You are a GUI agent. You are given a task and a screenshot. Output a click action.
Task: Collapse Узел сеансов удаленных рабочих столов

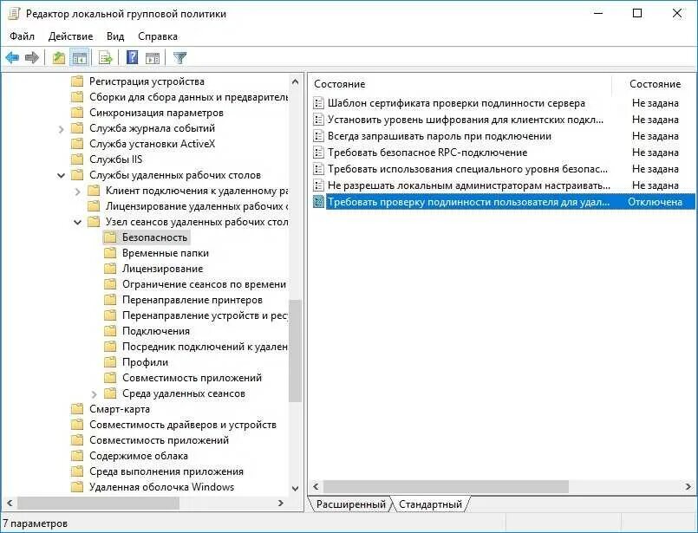(78, 222)
